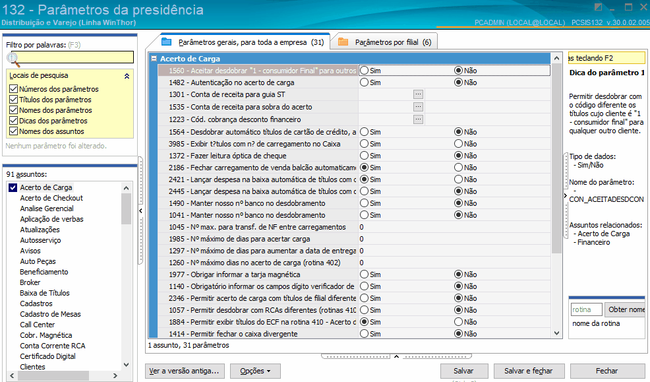Open lookup button for 1223 Cód. cobrança desconto
The height and width of the screenshot is (382, 650).
coord(418,119)
